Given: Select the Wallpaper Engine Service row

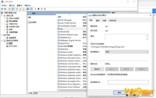Looking at the screenshot, I should click(72, 40).
